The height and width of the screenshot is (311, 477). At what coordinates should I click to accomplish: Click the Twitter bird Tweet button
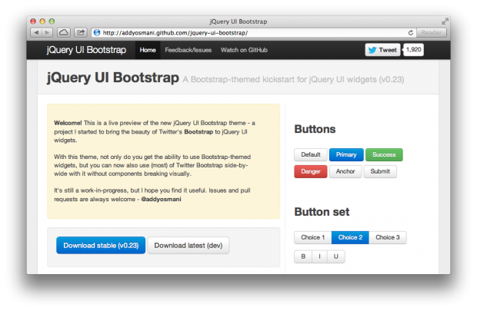[382, 50]
